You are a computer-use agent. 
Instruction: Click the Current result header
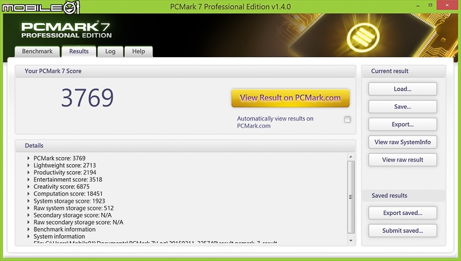[389, 71]
